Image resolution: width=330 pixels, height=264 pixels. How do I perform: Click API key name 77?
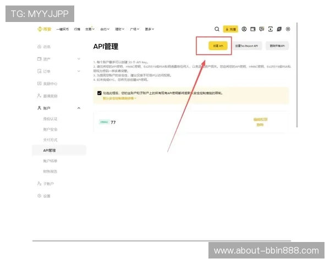pyautogui.click(x=113, y=122)
